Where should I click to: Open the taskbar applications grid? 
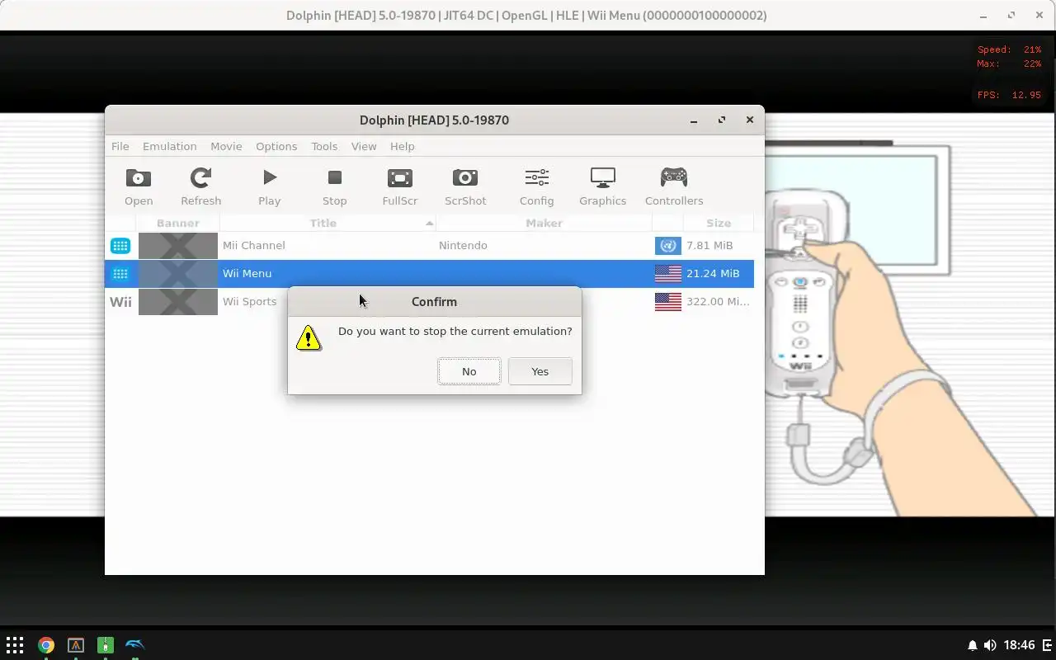pyautogui.click(x=15, y=645)
